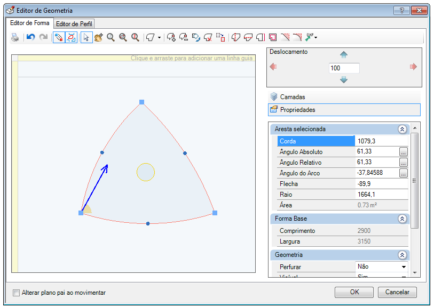Switch to Editor de Perfil tab

coord(74,24)
